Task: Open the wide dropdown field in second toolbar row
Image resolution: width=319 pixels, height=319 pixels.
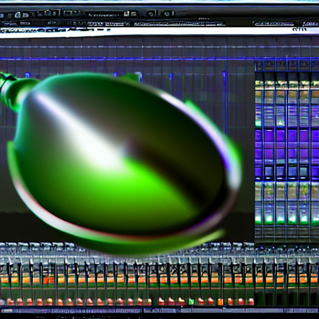Action: click(179, 24)
